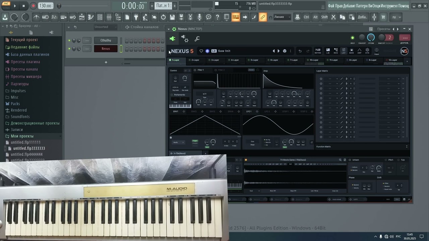Switch to the LFO 2 tab
The height and width of the screenshot is (241, 429).
(267, 111)
